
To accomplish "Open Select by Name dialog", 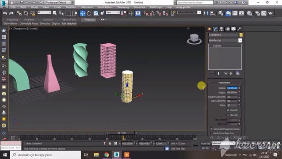I will click(61, 13).
